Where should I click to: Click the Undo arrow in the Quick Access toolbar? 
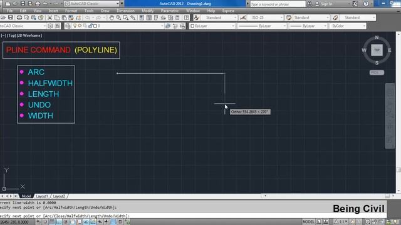(45, 4)
